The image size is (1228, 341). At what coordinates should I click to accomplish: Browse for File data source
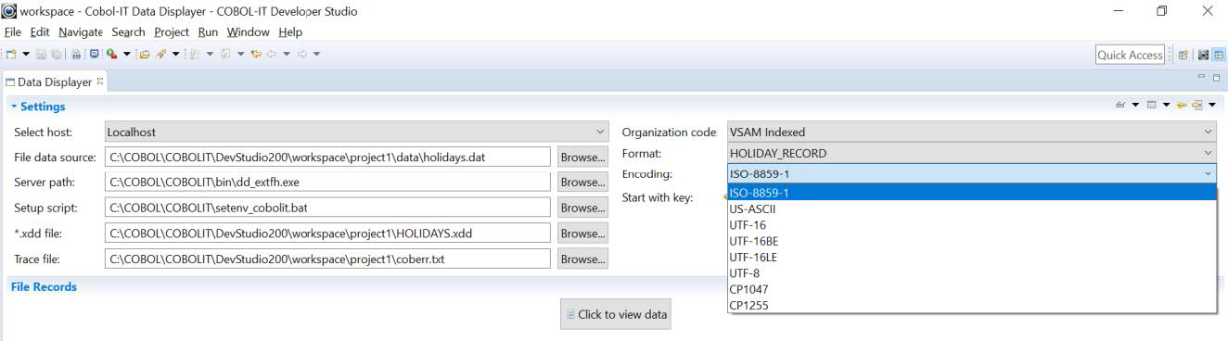[x=582, y=157]
